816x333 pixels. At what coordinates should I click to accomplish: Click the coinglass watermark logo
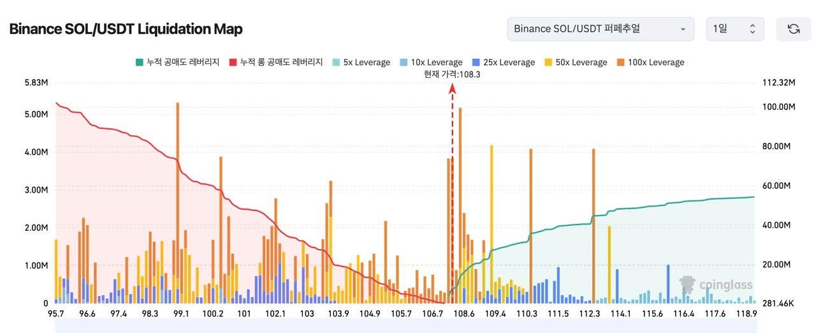(x=715, y=285)
